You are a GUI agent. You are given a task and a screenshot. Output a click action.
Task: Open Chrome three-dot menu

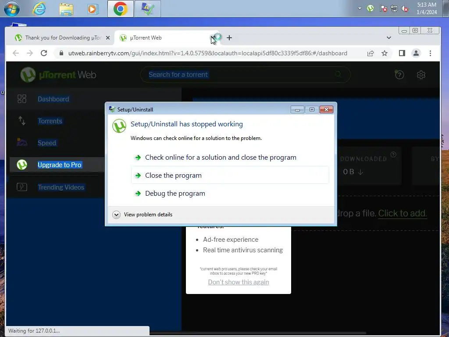430,53
